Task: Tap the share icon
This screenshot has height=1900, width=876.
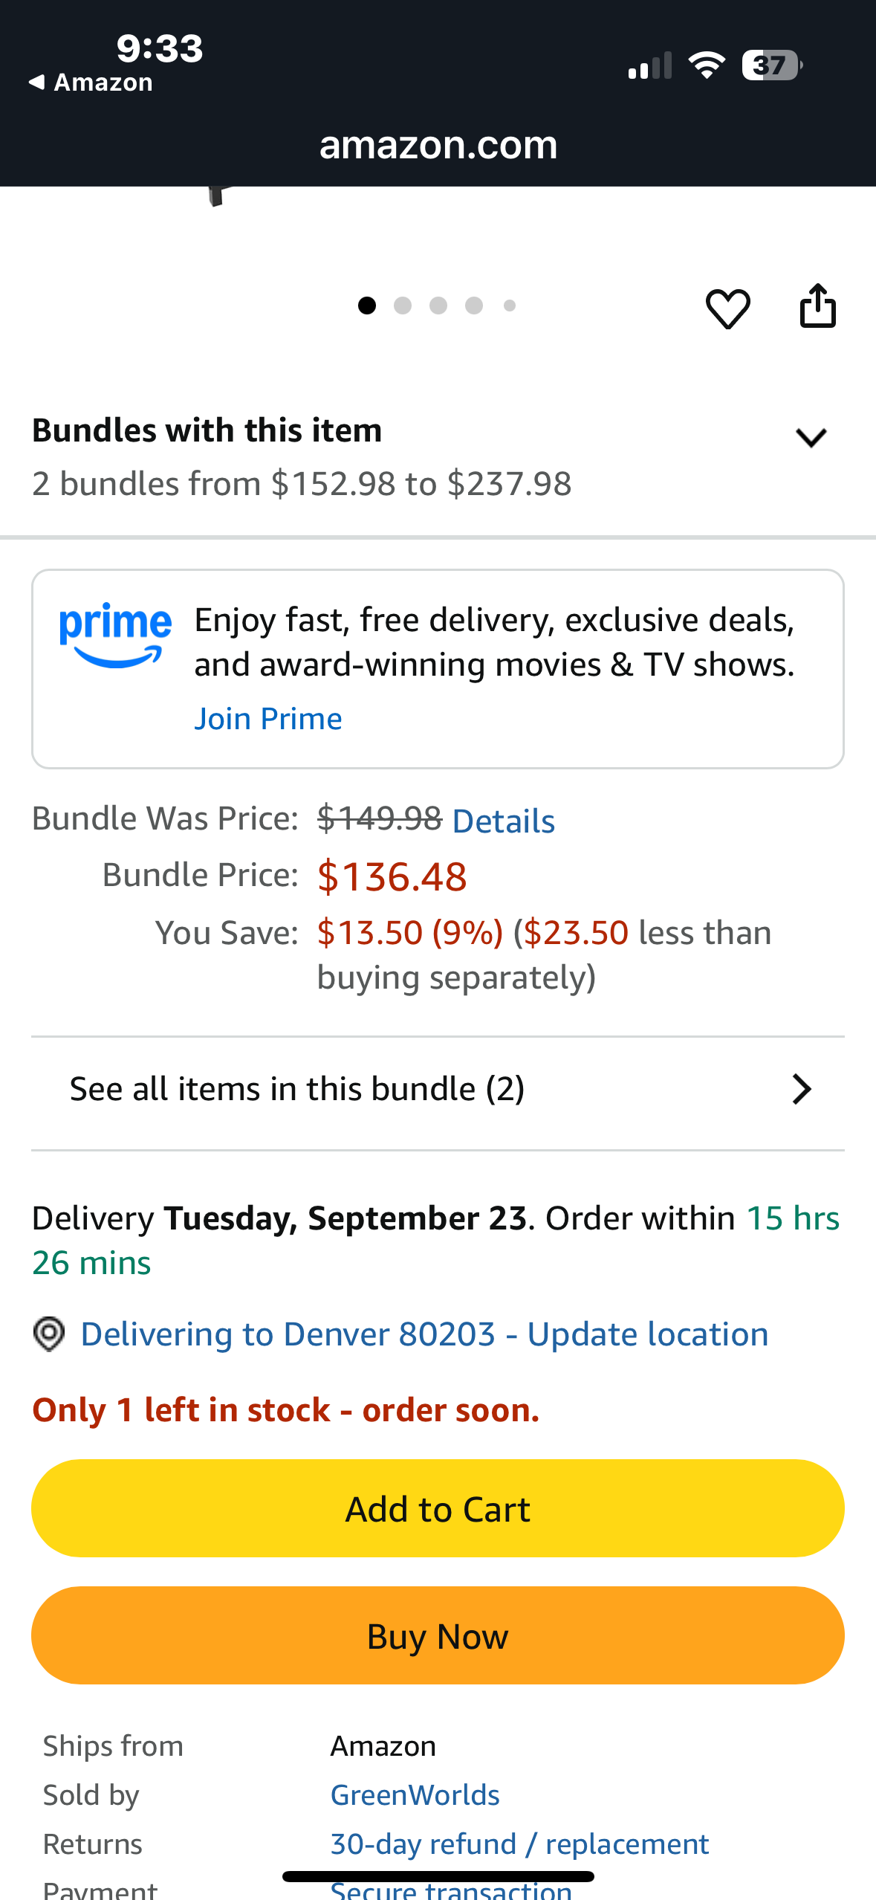Action: pyautogui.click(x=817, y=306)
